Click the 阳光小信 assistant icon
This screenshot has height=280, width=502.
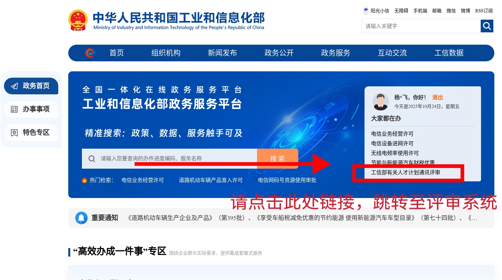click(366, 11)
